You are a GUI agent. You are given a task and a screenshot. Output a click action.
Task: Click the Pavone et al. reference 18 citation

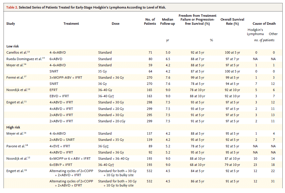point(17,146)
